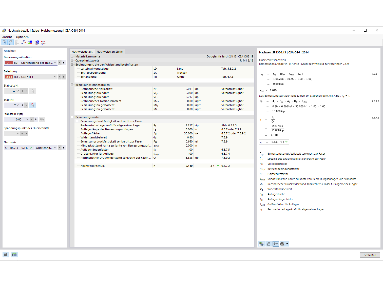Click the Auflagerlängenfaktor row
Image resolution: width=383 pixels, height=287 pixels.
[x=164, y=150]
